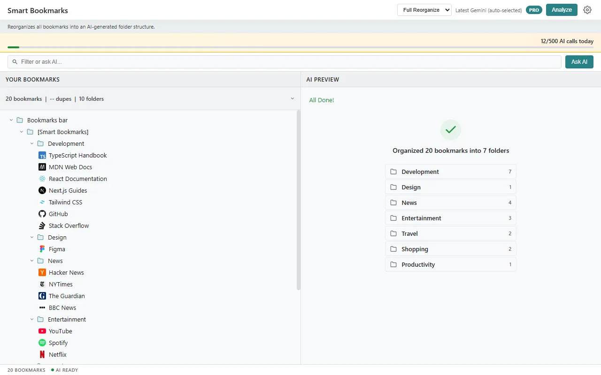The width and height of the screenshot is (601, 375).
Task: Select The Guardian bookmark label
Action: pyautogui.click(x=67, y=296)
